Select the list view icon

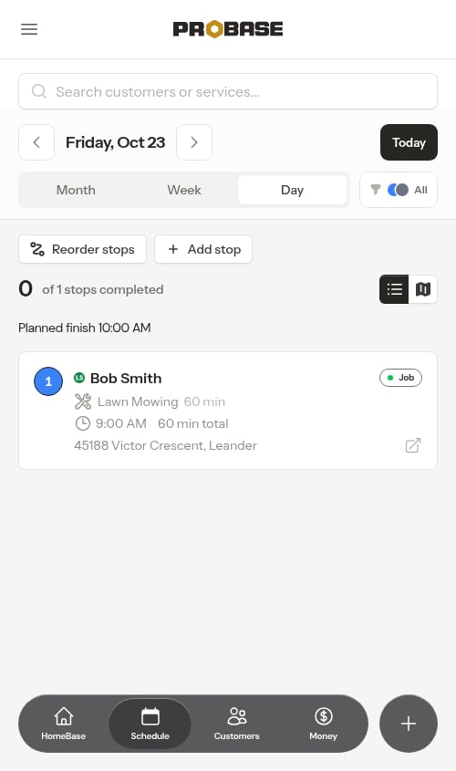tap(394, 289)
